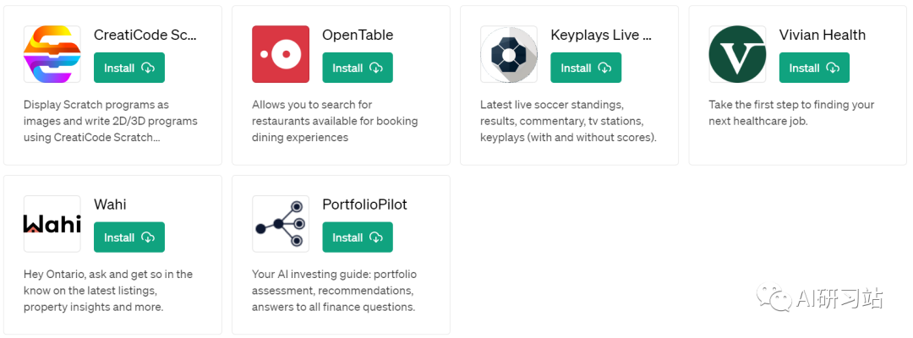913x338 pixels.
Task: Click the PortfolioPilot plugin title
Action: [364, 204]
